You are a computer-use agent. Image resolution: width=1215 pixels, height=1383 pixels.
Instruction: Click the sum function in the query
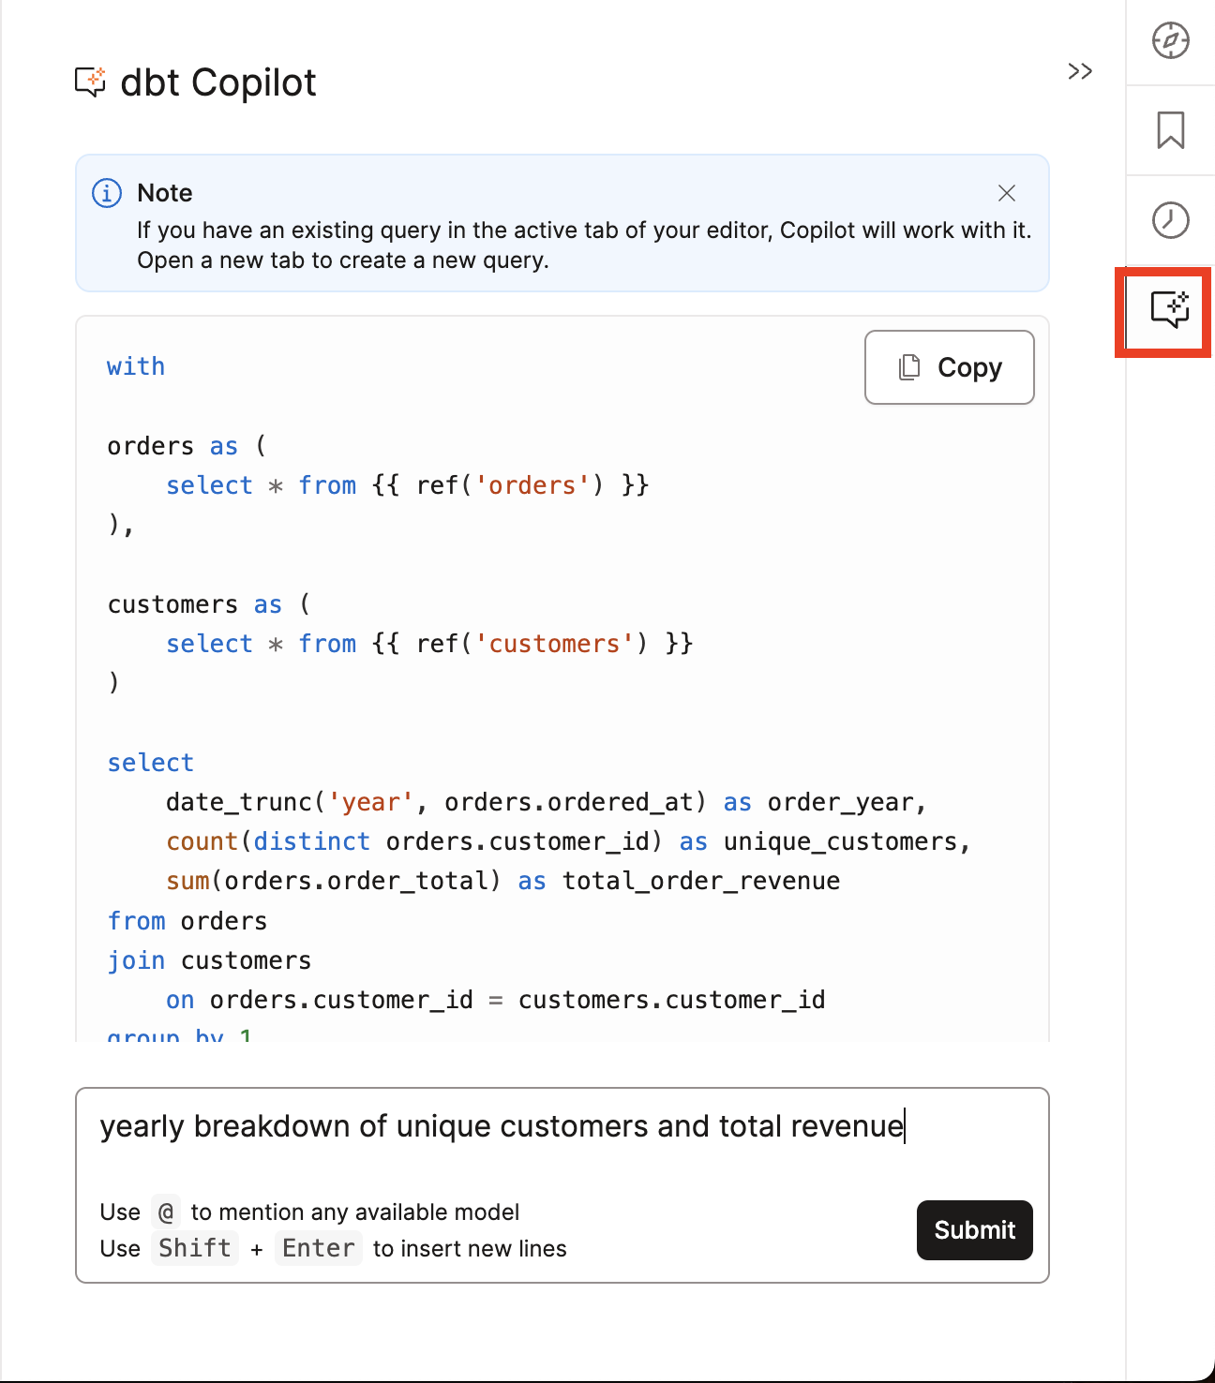pos(187,881)
